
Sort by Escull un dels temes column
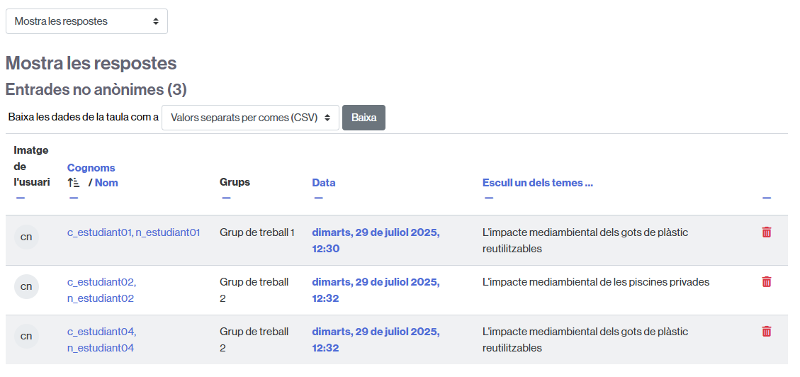tap(538, 183)
